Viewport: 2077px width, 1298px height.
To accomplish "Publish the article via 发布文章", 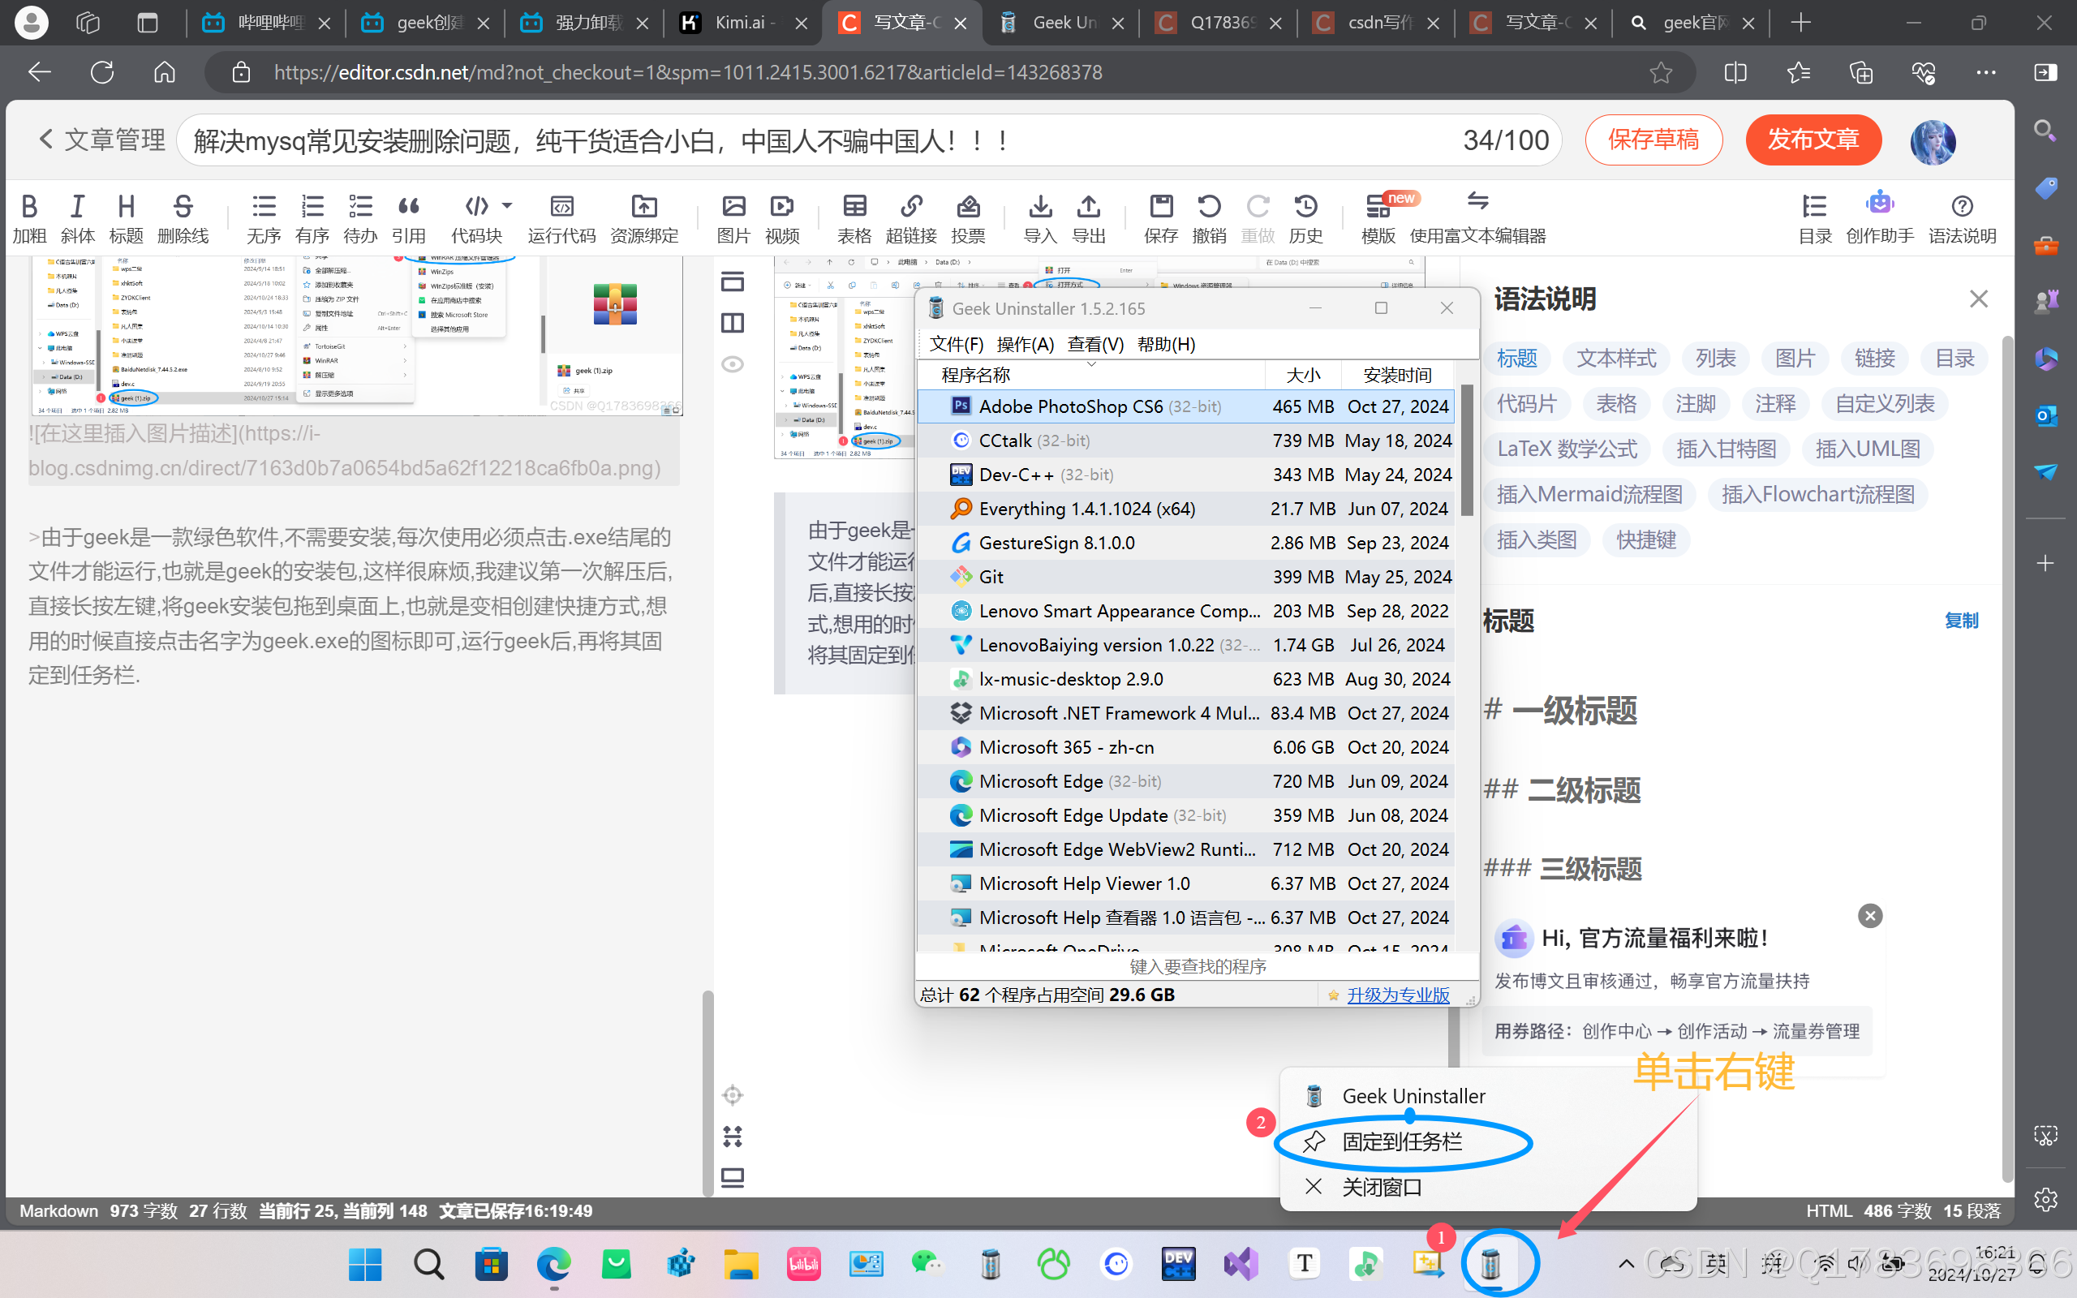I will pos(1813,139).
